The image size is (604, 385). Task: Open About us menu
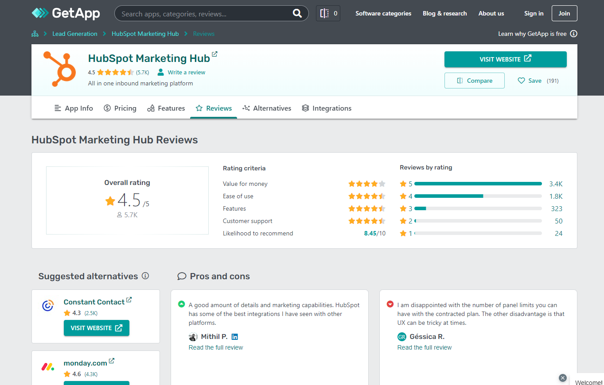491,13
